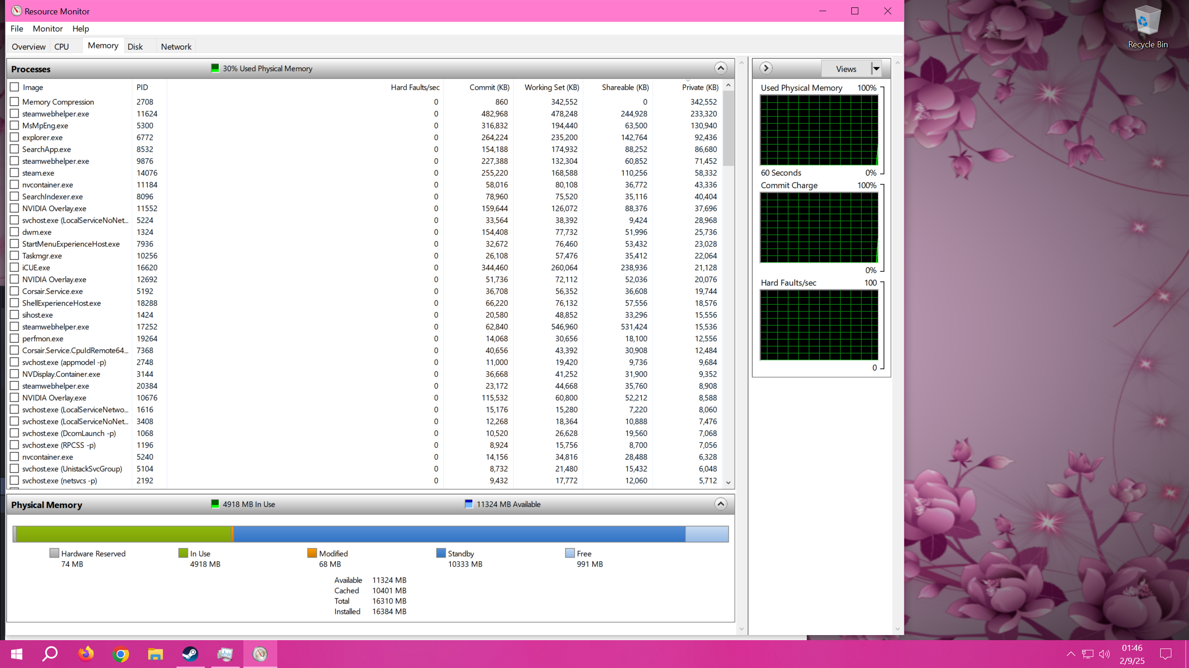Collapse the Physical Memory section

click(x=720, y=504)
